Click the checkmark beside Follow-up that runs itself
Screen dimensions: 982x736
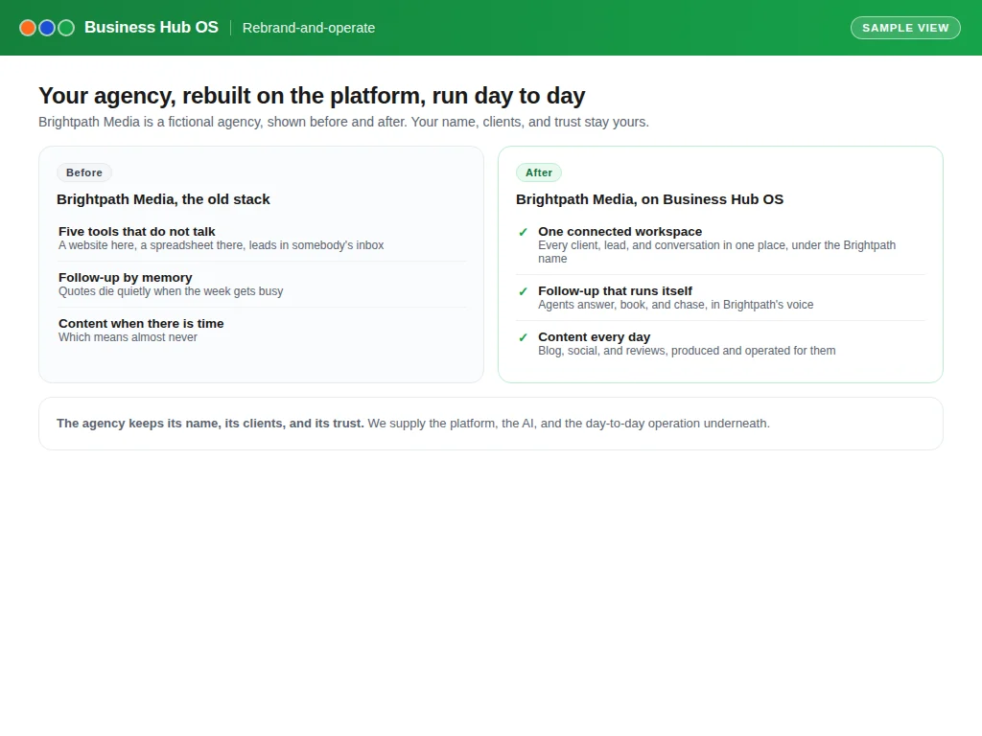(523, 291)
